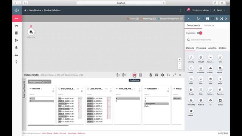Screen dimensions: 242x136
Task: Select the JDBC channel icon
Action: pyautogui.click(x=210, y=79)
